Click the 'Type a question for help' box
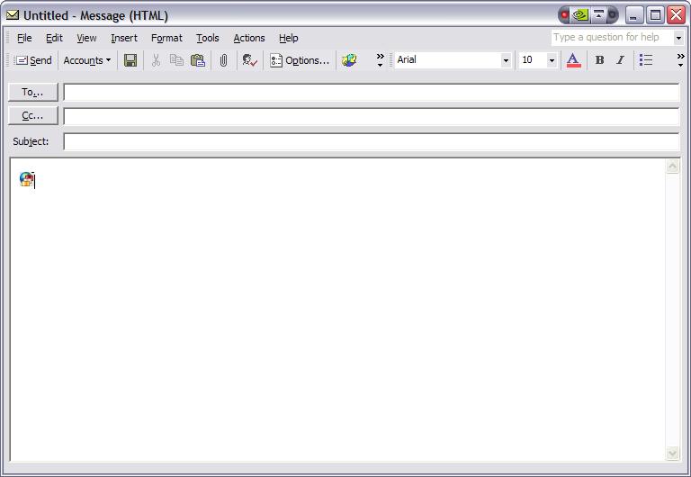This screenshot has height=477, width=691. point(612,38)
